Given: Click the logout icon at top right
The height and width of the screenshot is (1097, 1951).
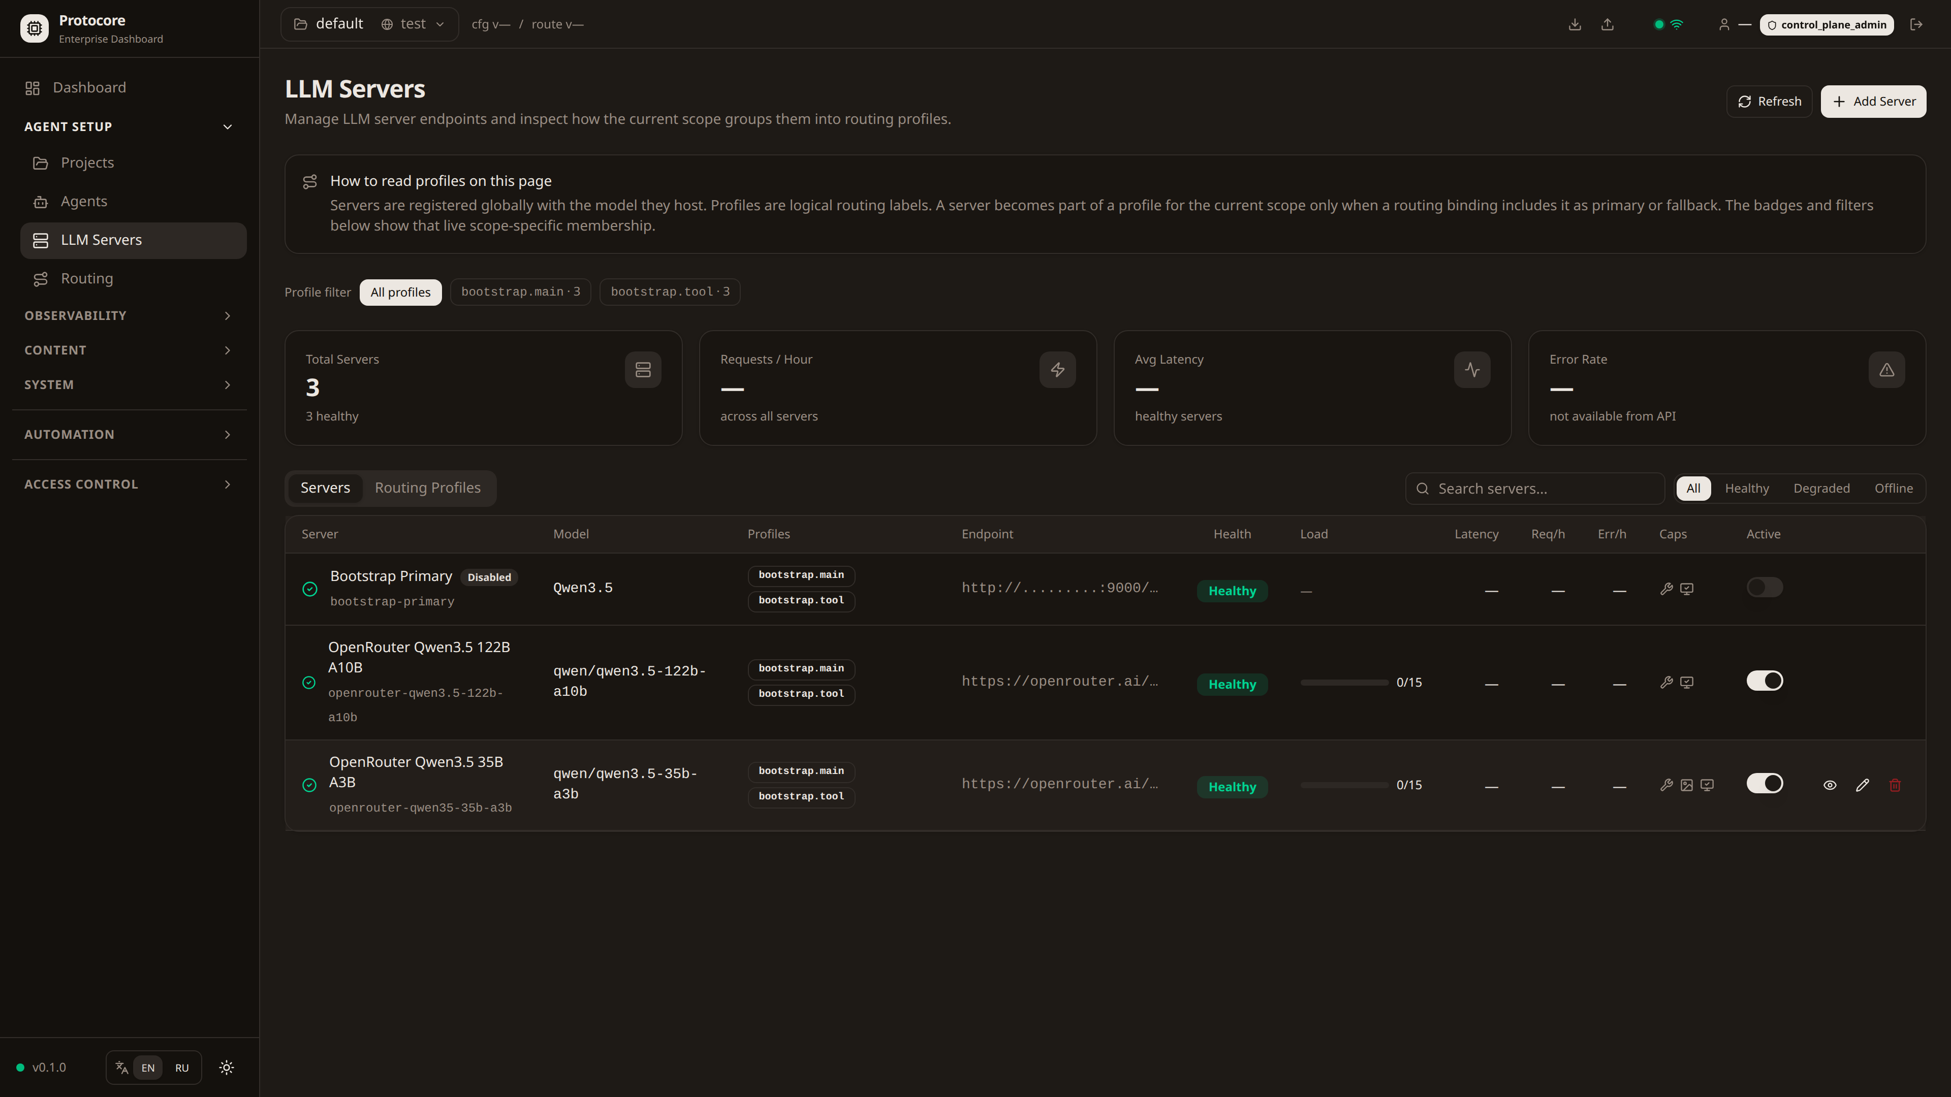Looking at the screenshot, I should [x=1916, y=24].
